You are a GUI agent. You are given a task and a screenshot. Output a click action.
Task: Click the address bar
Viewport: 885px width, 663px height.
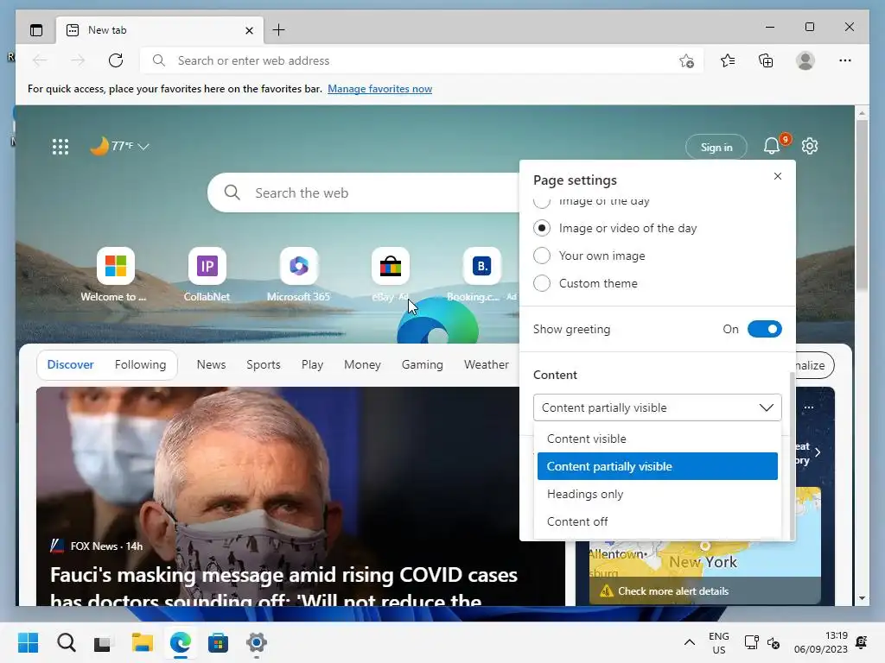coord(421,60)
